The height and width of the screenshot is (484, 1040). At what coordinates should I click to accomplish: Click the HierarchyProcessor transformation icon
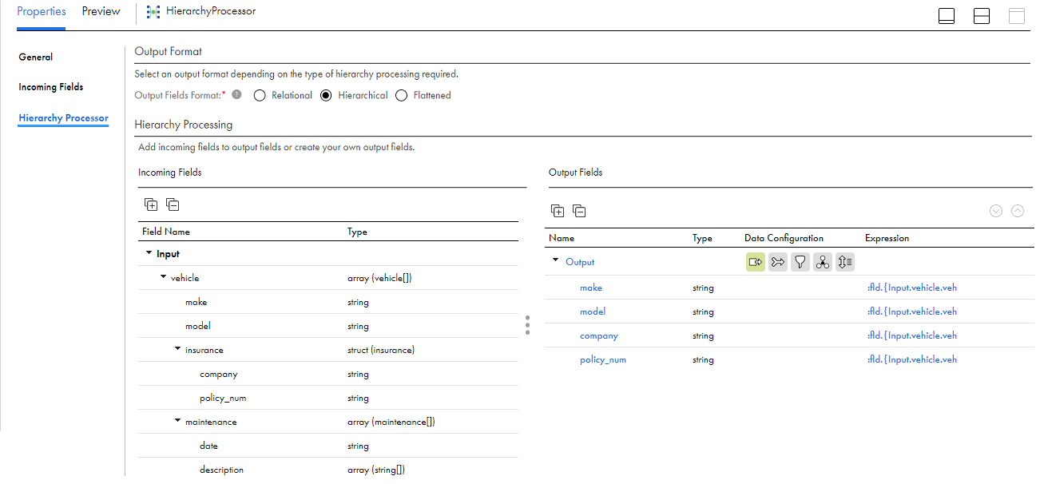[x=153, y=12]
